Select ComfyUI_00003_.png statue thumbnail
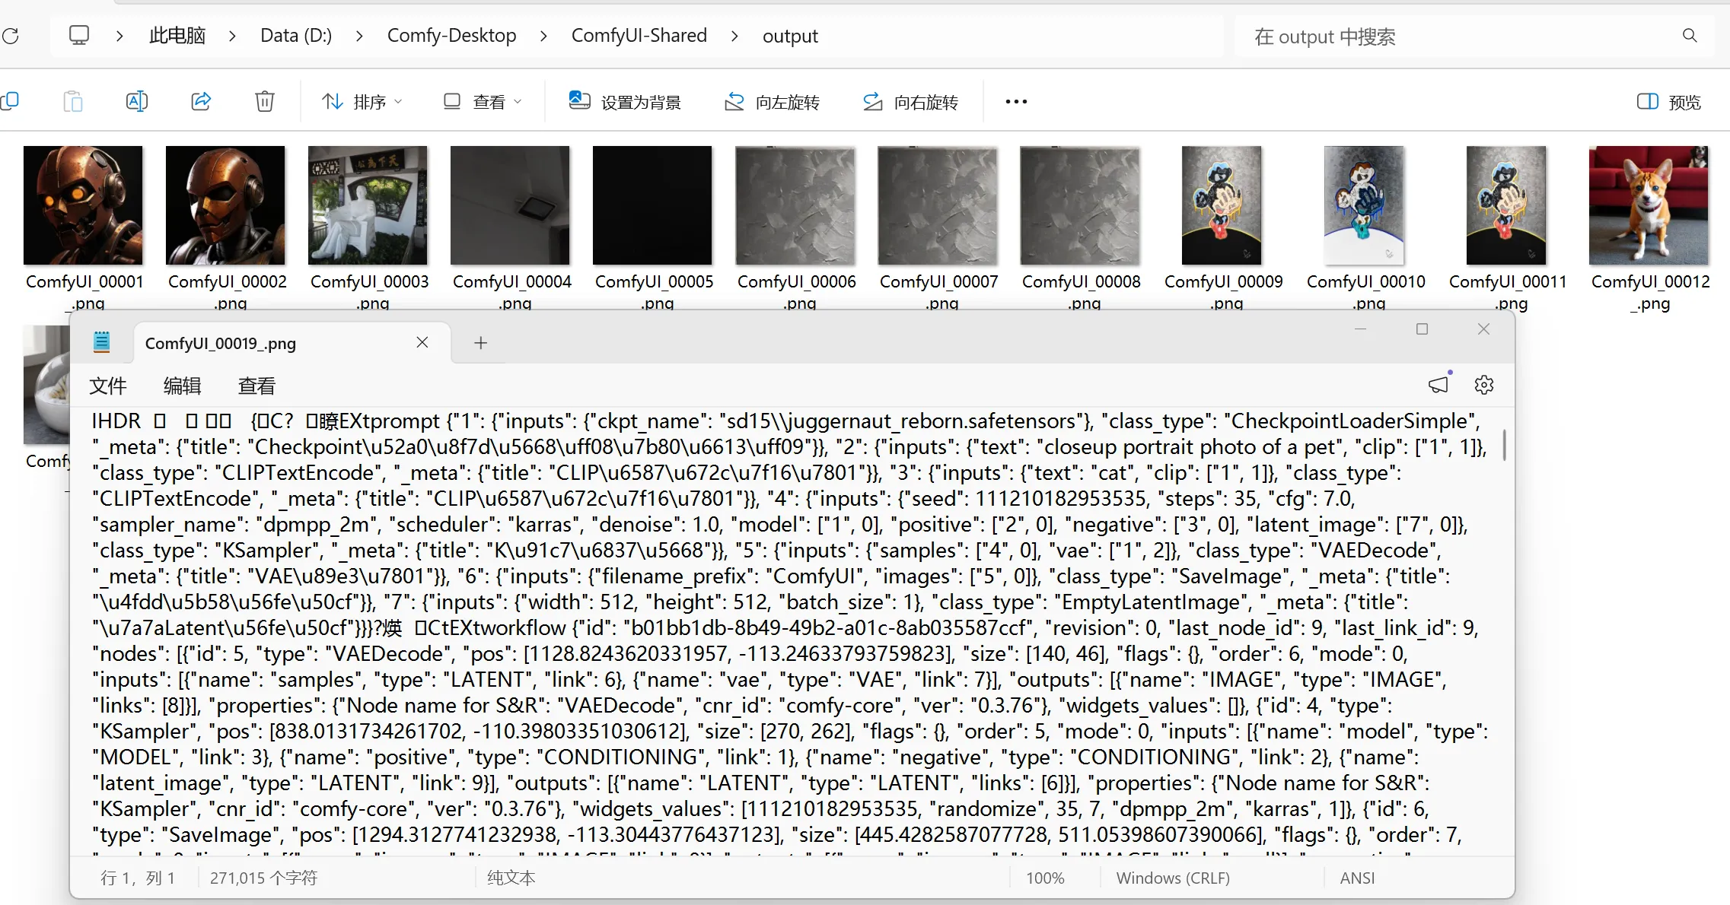This screenshot has height=905, width=1730. pos(368,205)
